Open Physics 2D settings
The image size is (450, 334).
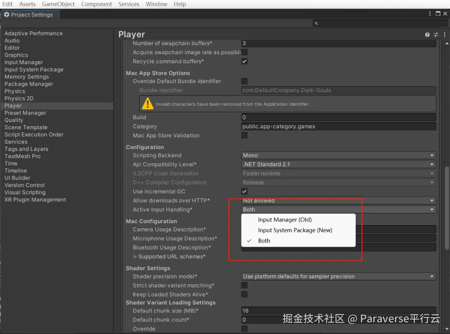[19, 98]
